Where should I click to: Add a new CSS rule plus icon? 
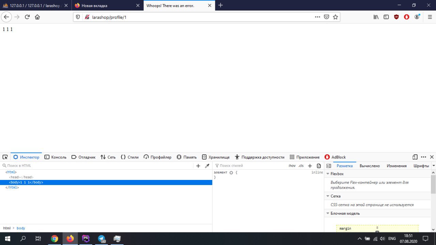pos(310,166)
